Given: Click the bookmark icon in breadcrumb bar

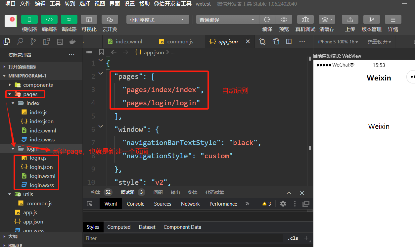Looking at the screenshot, I should [101, 52].
